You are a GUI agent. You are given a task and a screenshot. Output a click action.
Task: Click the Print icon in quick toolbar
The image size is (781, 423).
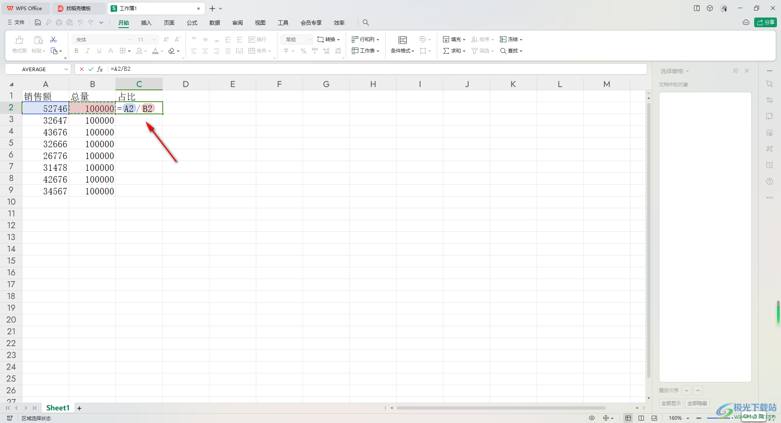[x=59, y=22]
